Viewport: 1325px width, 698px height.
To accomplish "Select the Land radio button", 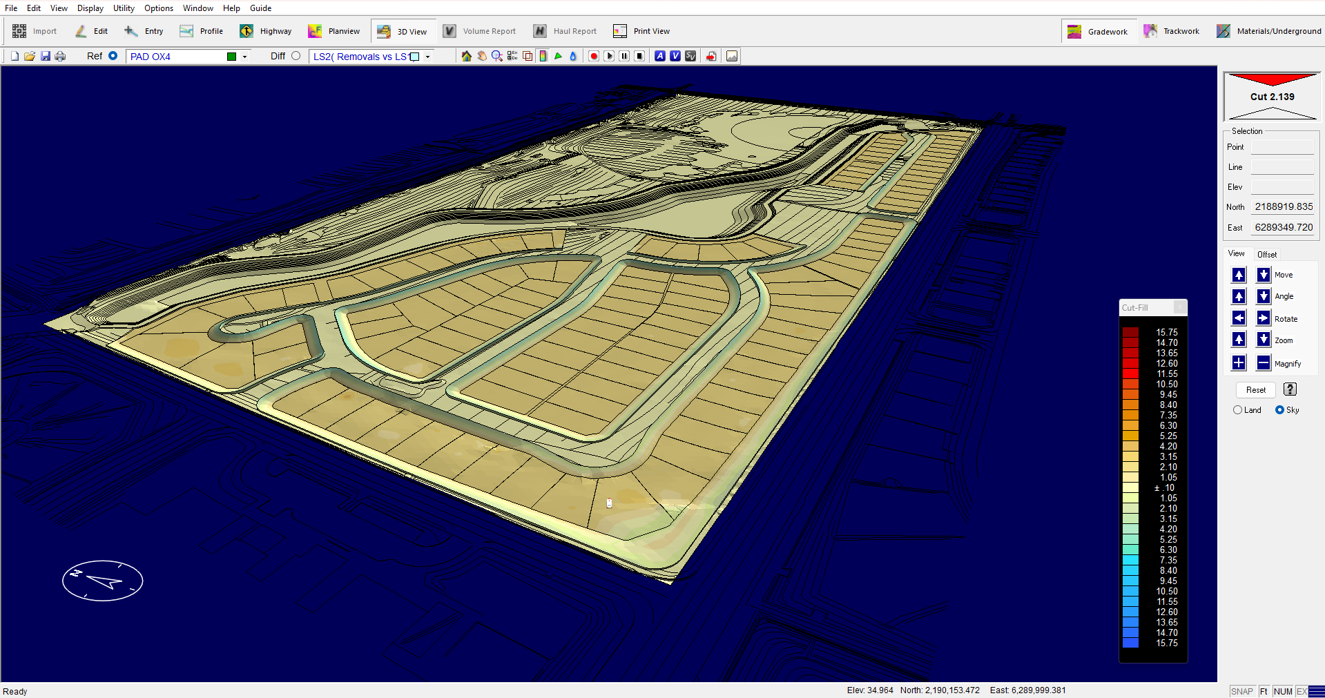I will (x=1237, y=410).
